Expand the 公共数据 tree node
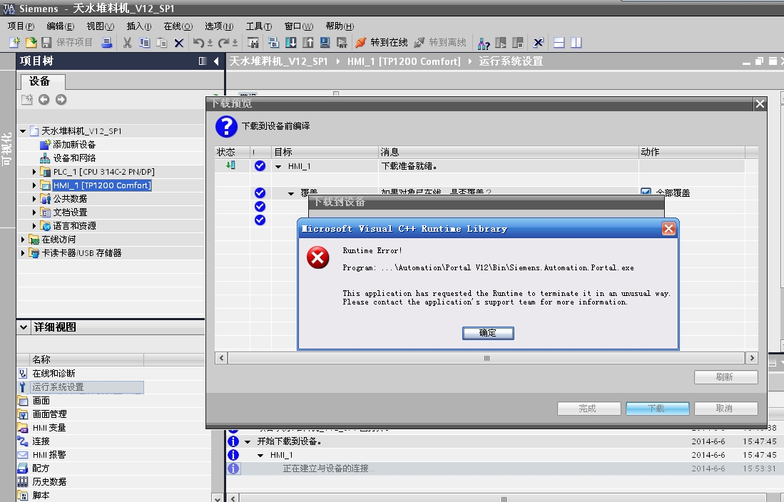This screenshot has width=784, height=502. tap(34, 198)
